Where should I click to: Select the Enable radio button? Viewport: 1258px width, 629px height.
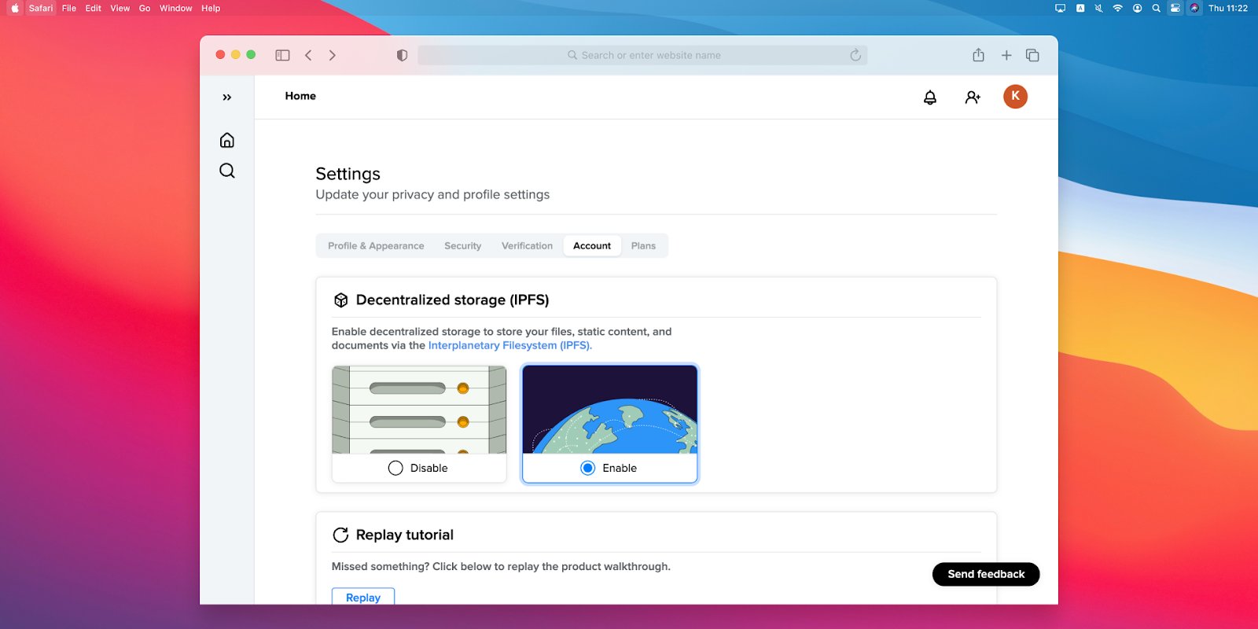click(x=587, y=468)
